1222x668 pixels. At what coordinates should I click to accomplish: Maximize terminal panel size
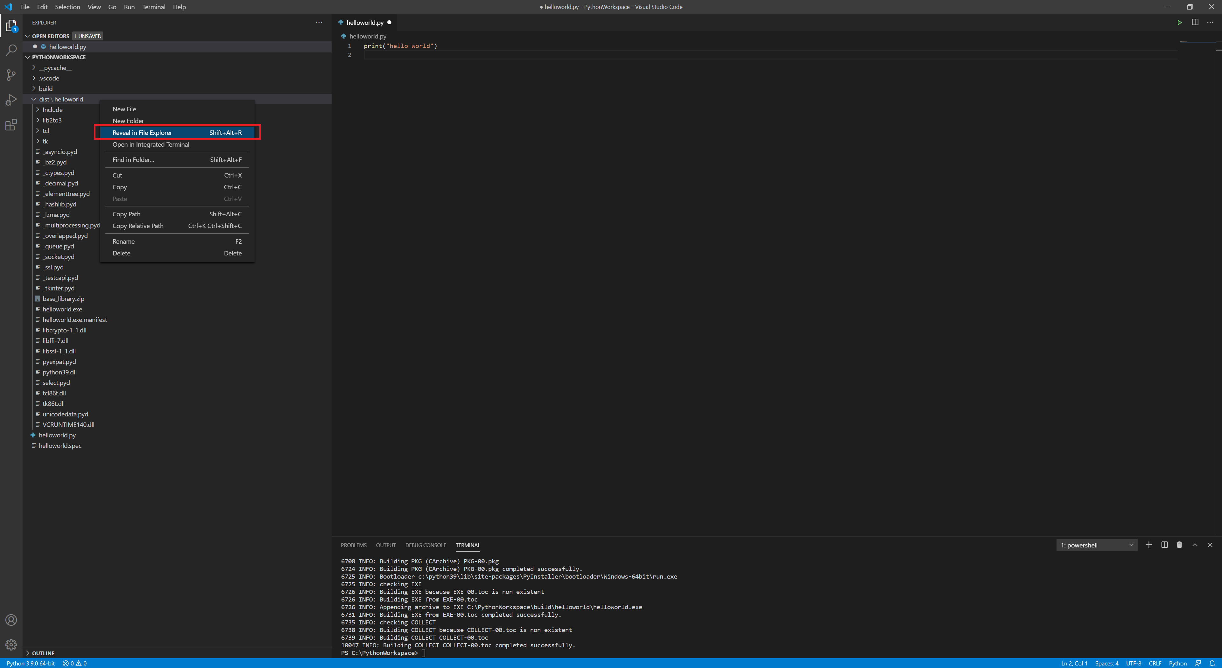1195,545
